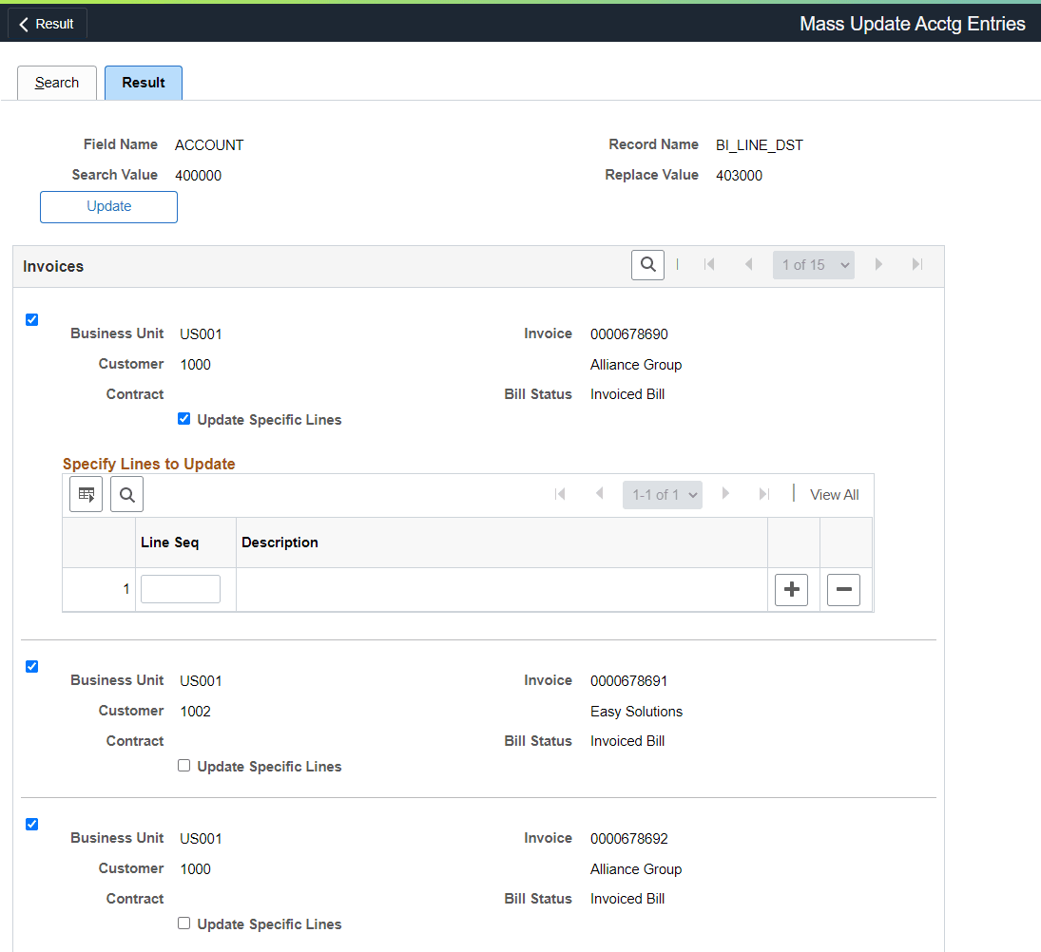Click the Easy Solutions customer name
The width and height of the screenshot is (1041, 952).
coord(636,712)
